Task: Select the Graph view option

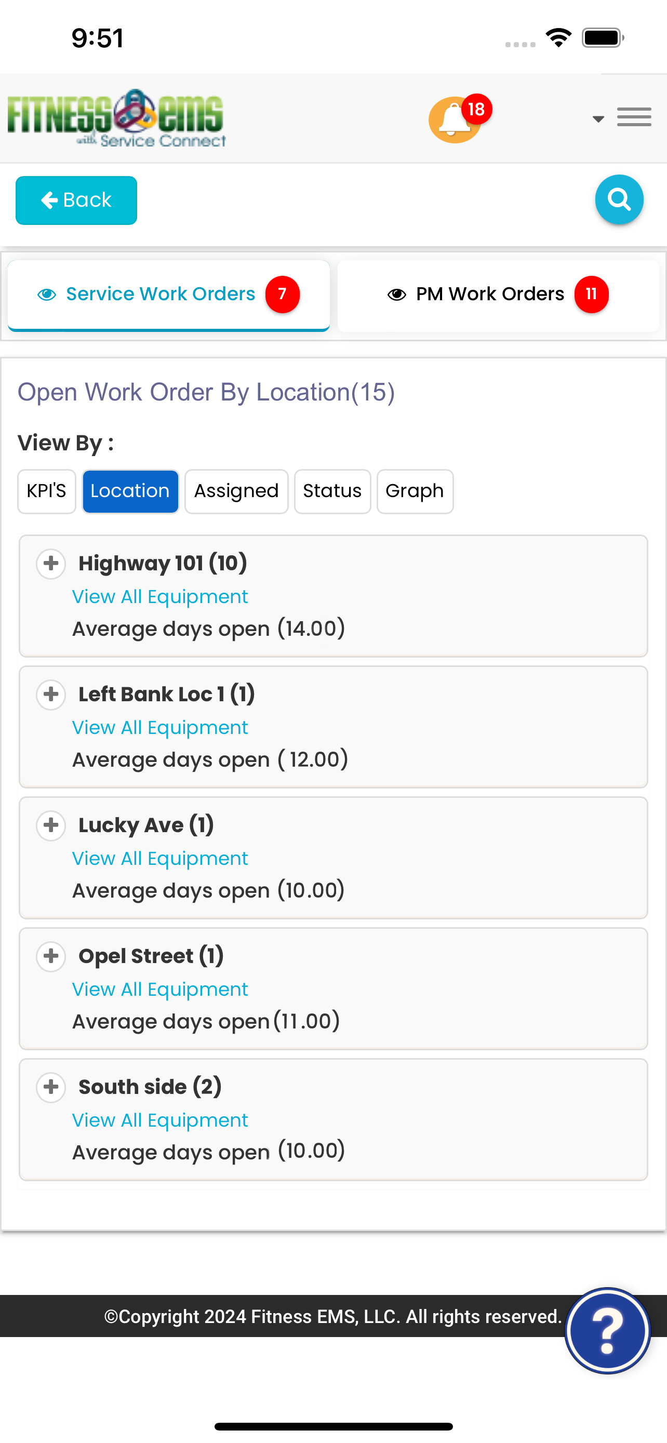Action: pyautogui.click(x=415, y=491)
